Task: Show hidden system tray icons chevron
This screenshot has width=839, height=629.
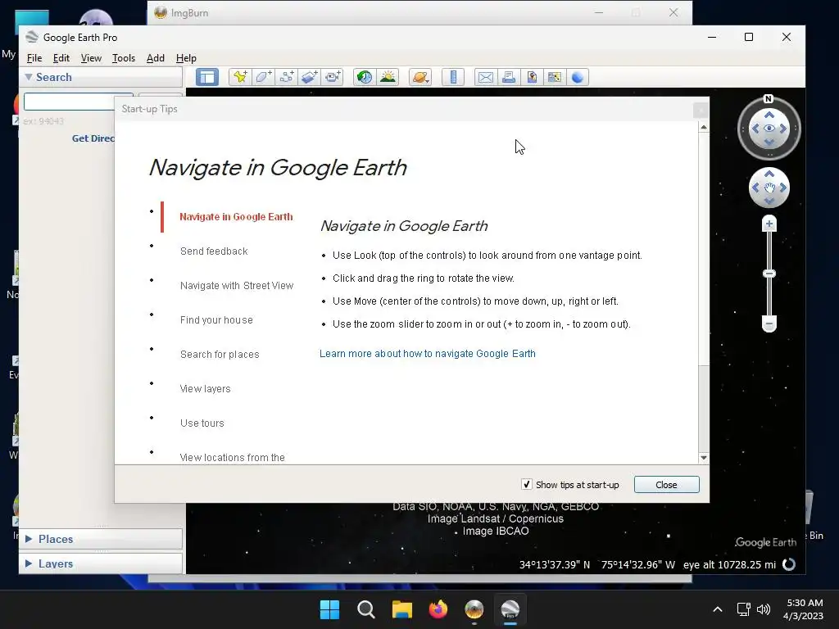Action: point(718,609)
